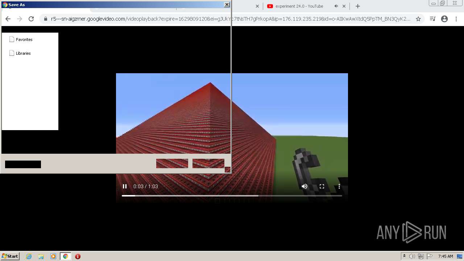Pause the video playback
The image size is (464, 261).
[125, 186]
